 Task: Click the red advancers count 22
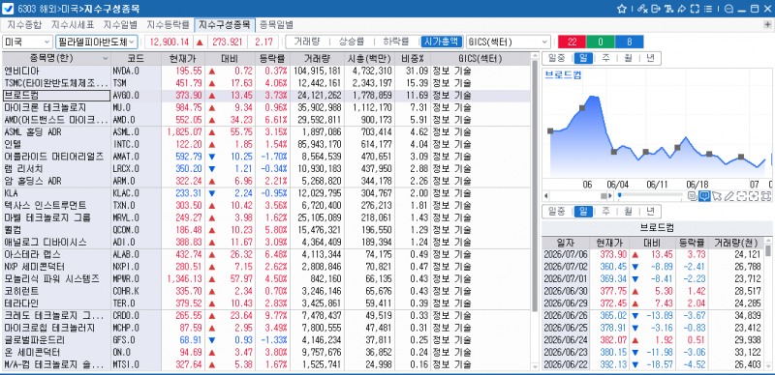[x=572, y=42]
